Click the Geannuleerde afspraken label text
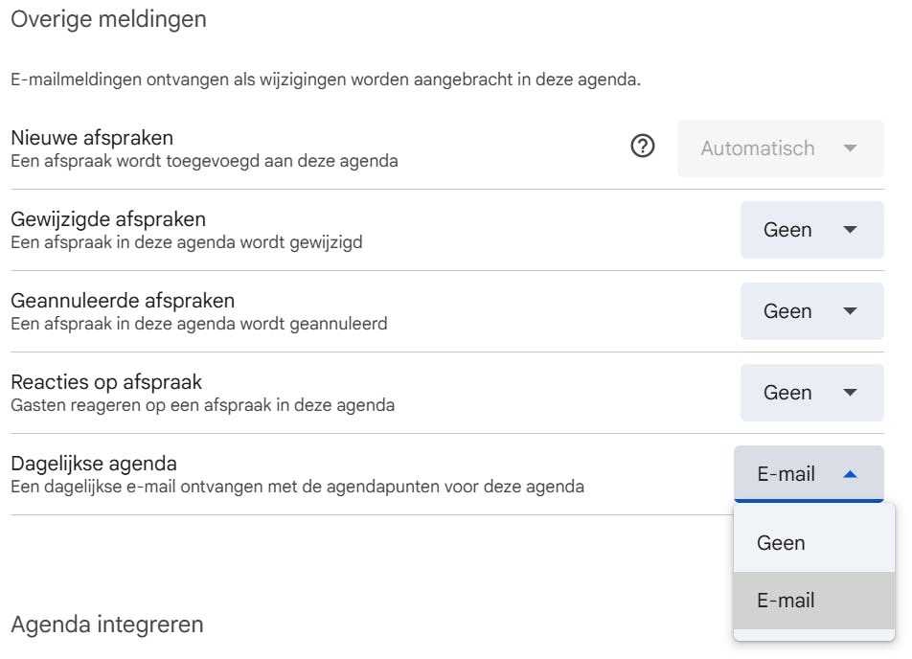This screenshot has height=659, width=912. coord(123,302)
